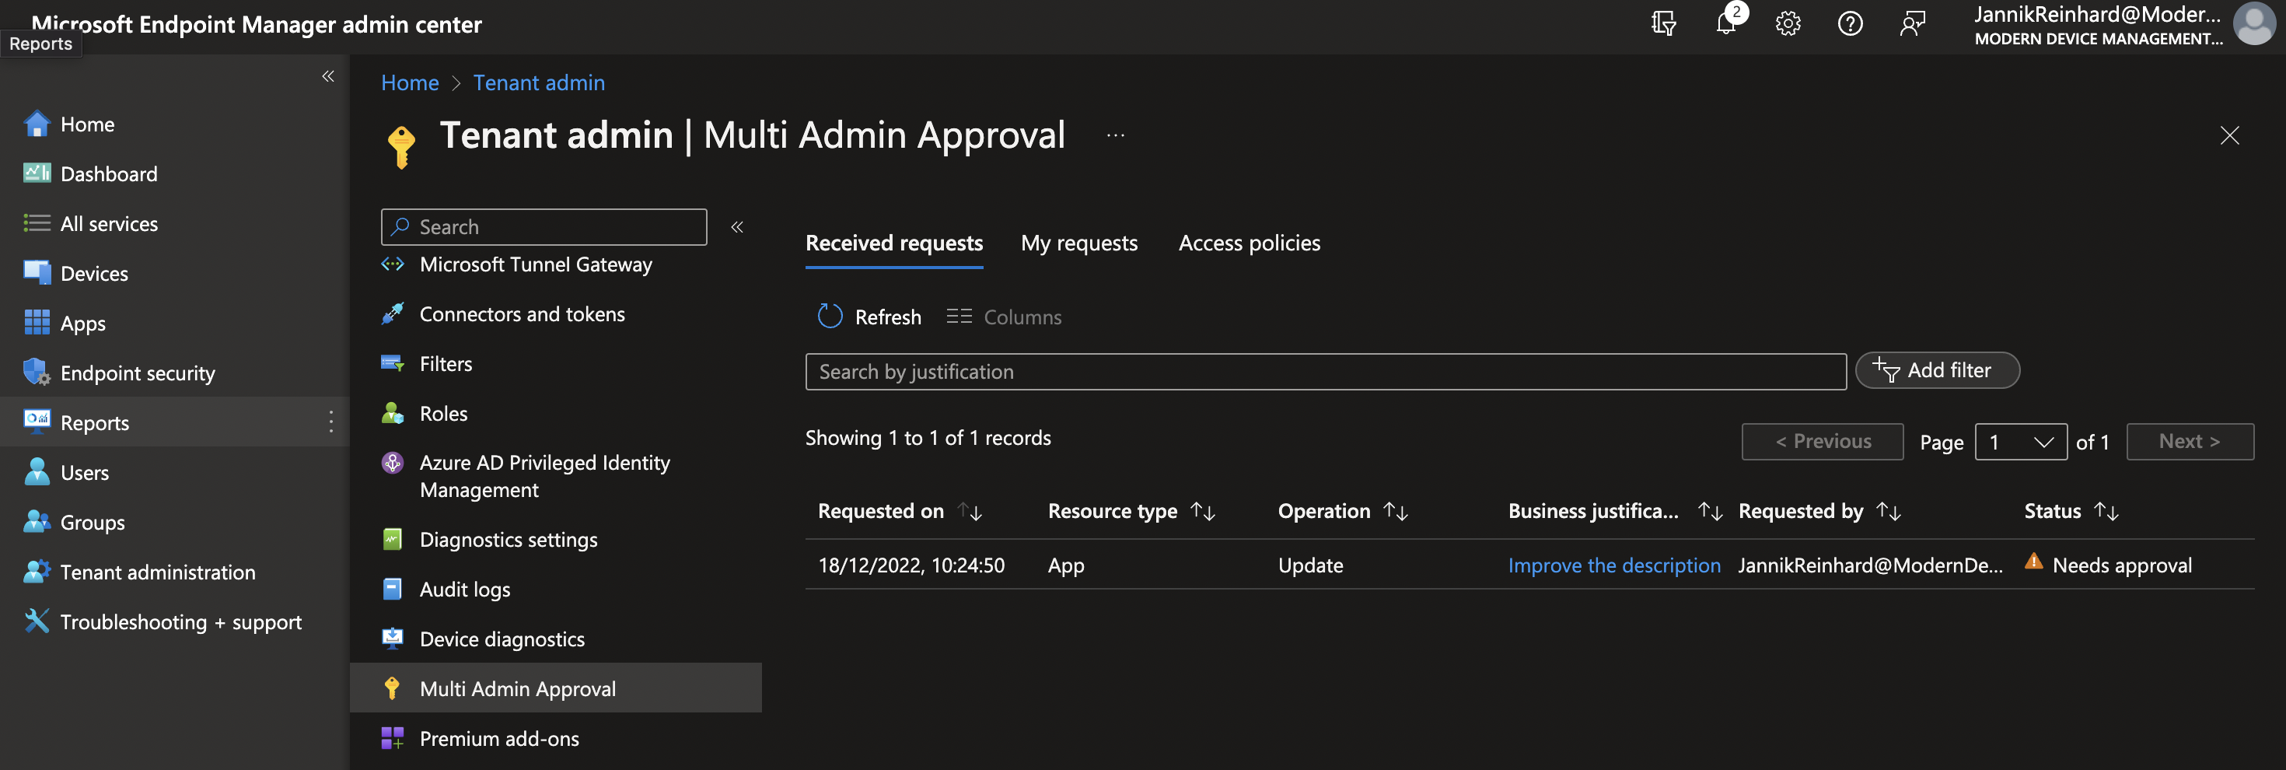This screenshot has height=770, width=2286.
Task: Collapse the left navigation pane
Action: (327, 76)
